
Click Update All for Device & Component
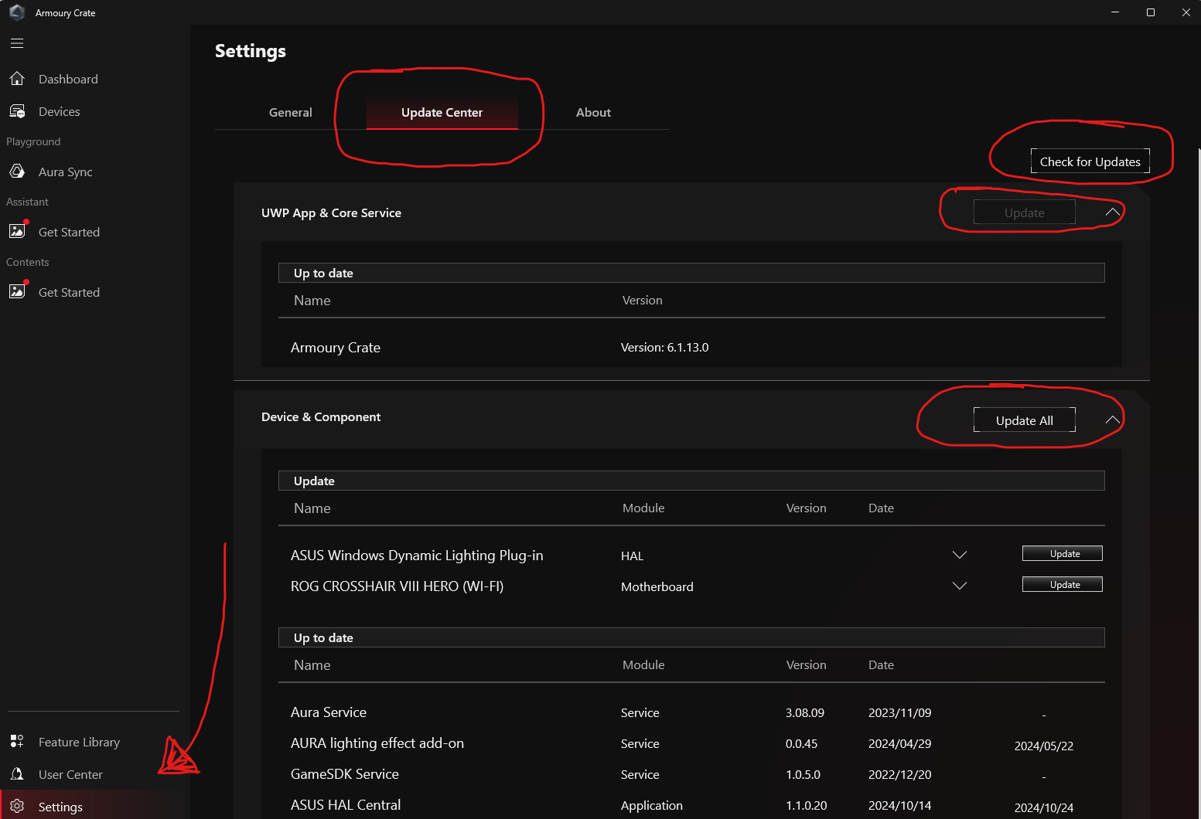(x=1025, y=420)
